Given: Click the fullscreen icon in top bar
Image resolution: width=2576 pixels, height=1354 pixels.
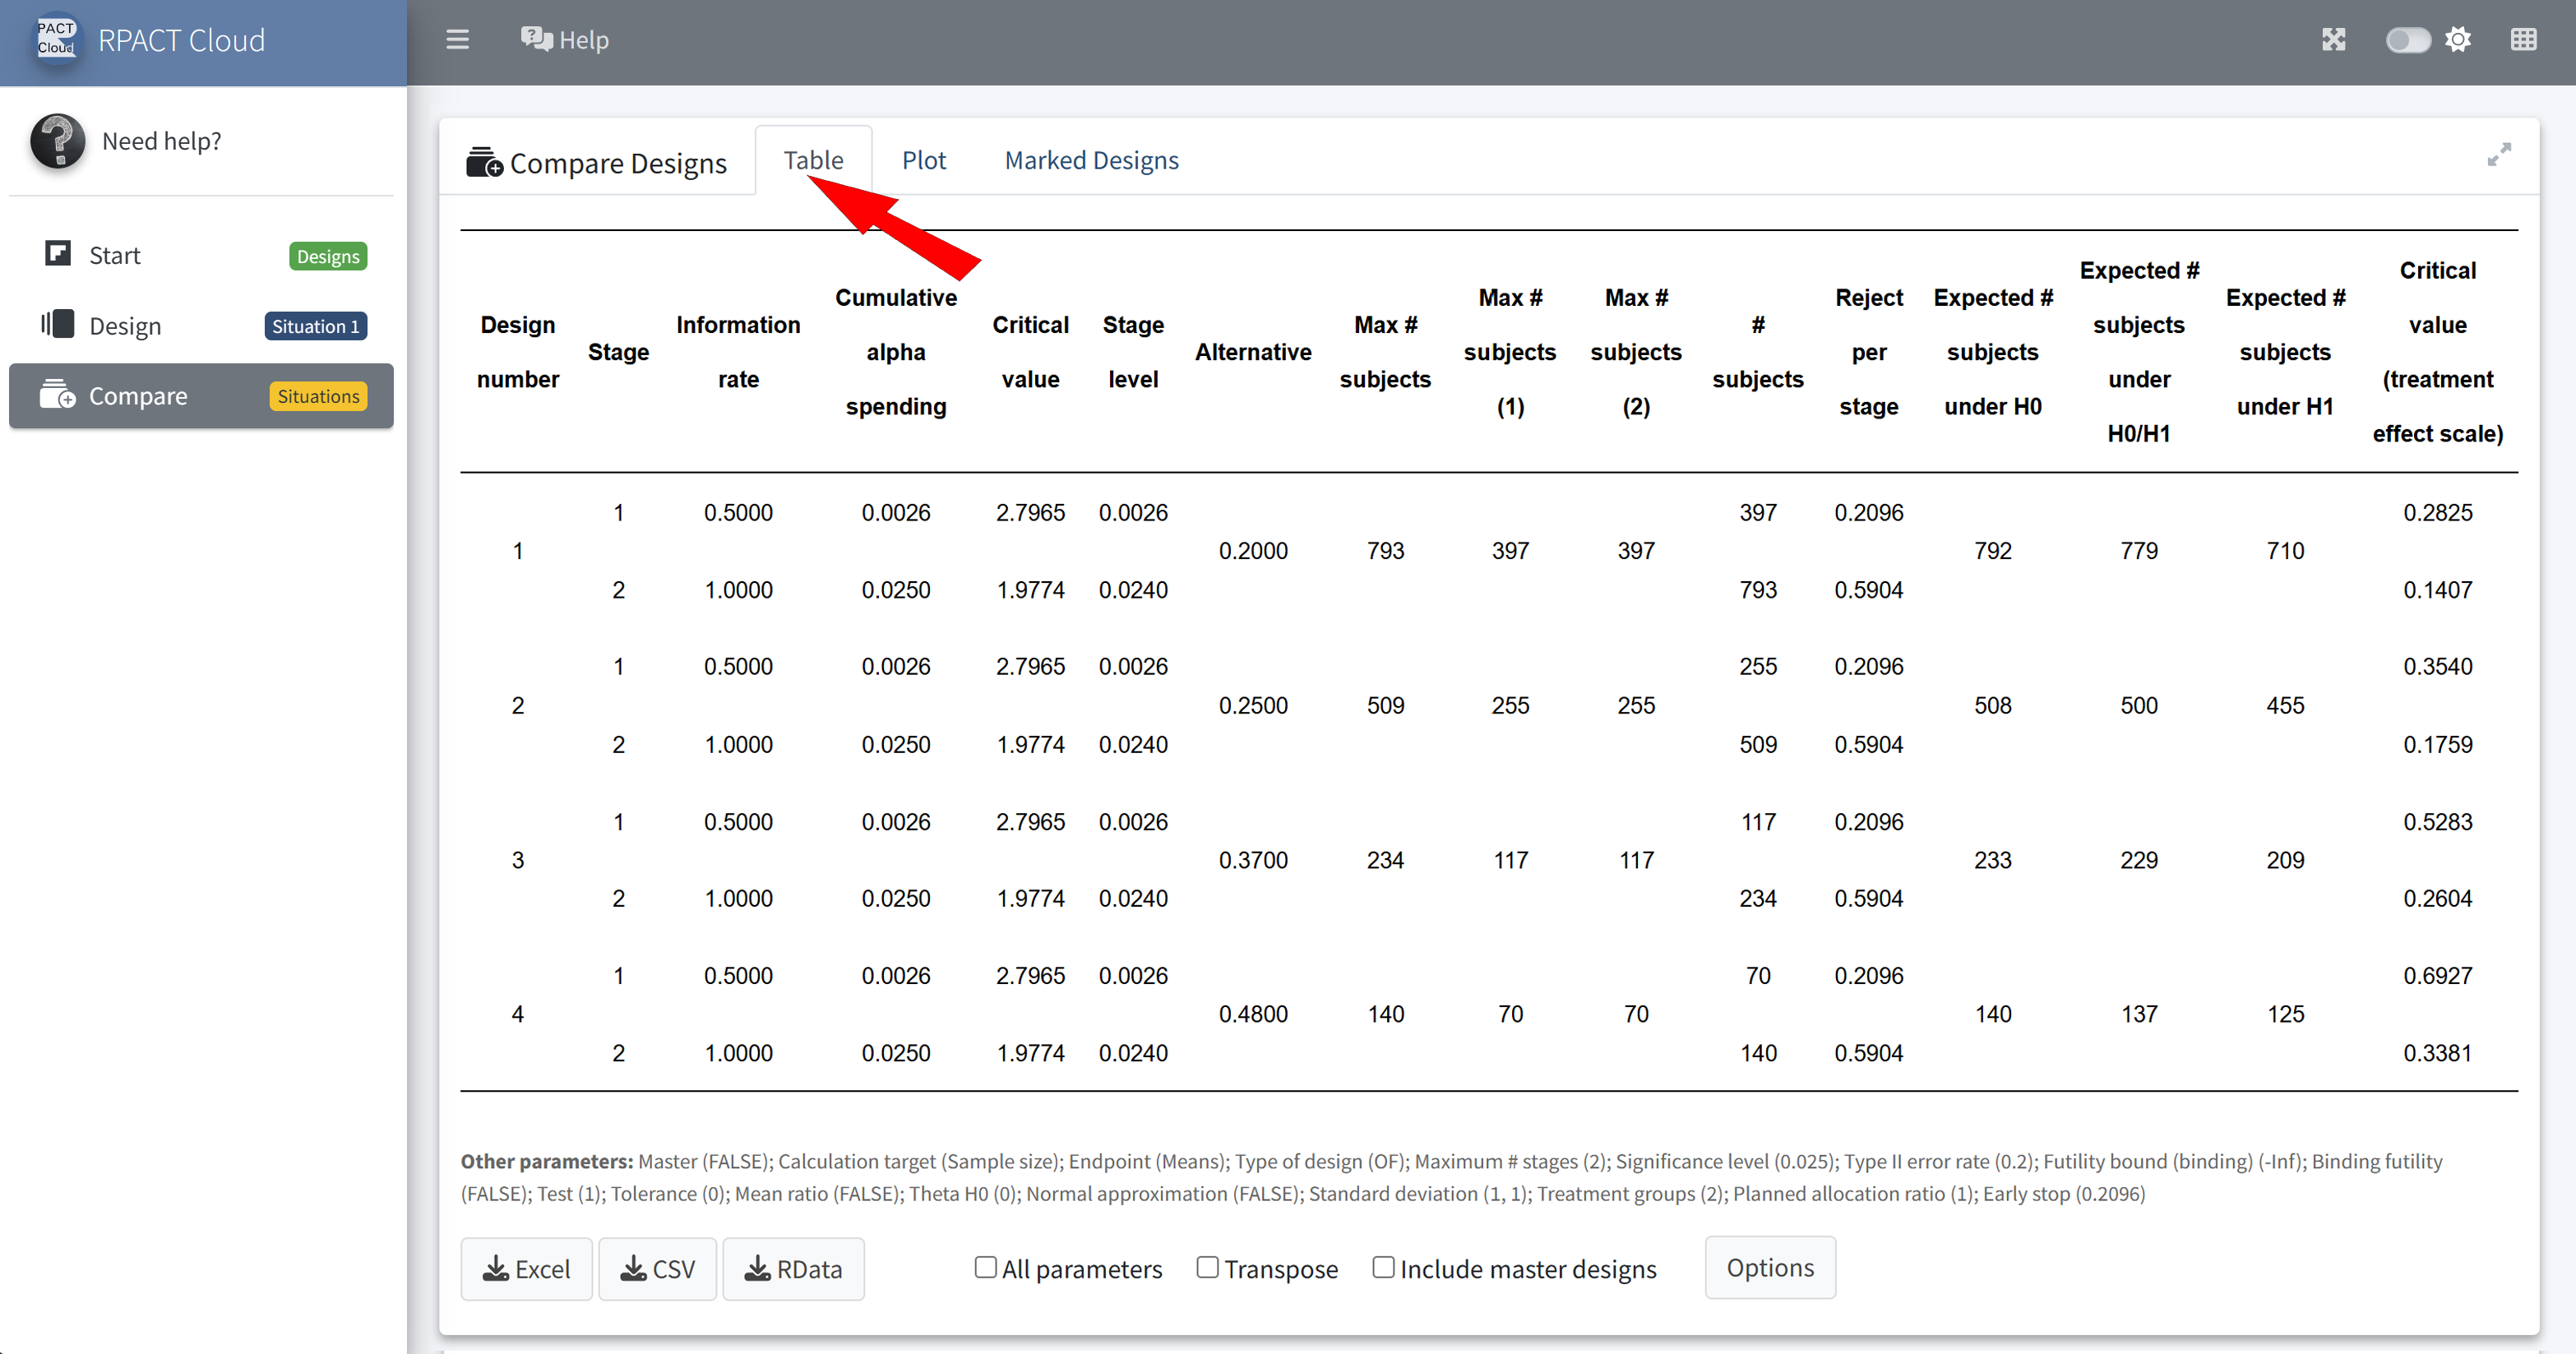Looking at the screenshot, I should click(x=2333, y=40).
